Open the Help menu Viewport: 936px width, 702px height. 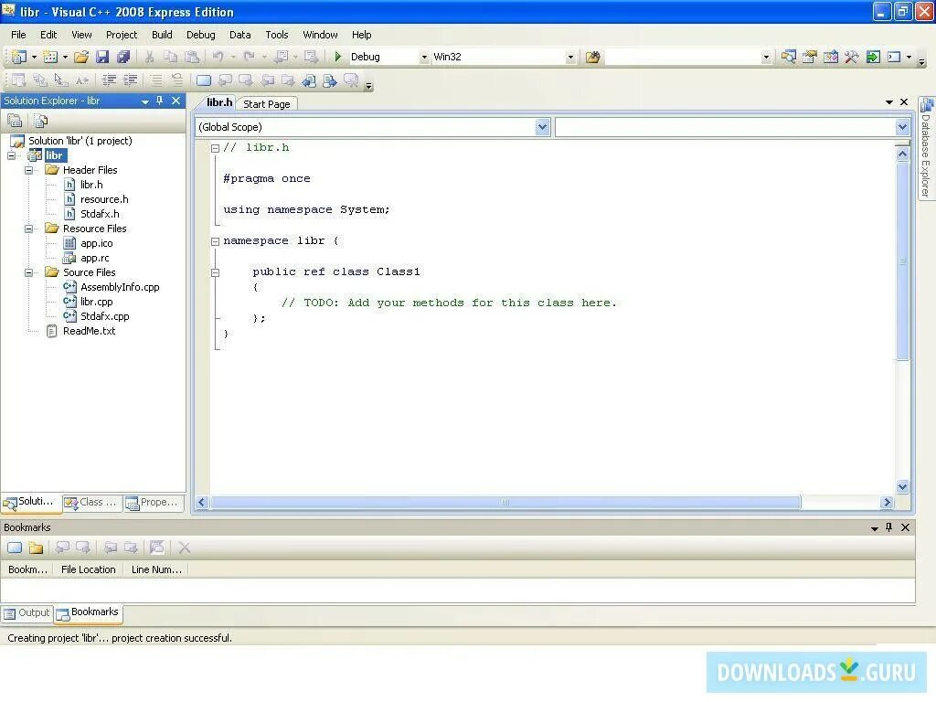[361, 35]
